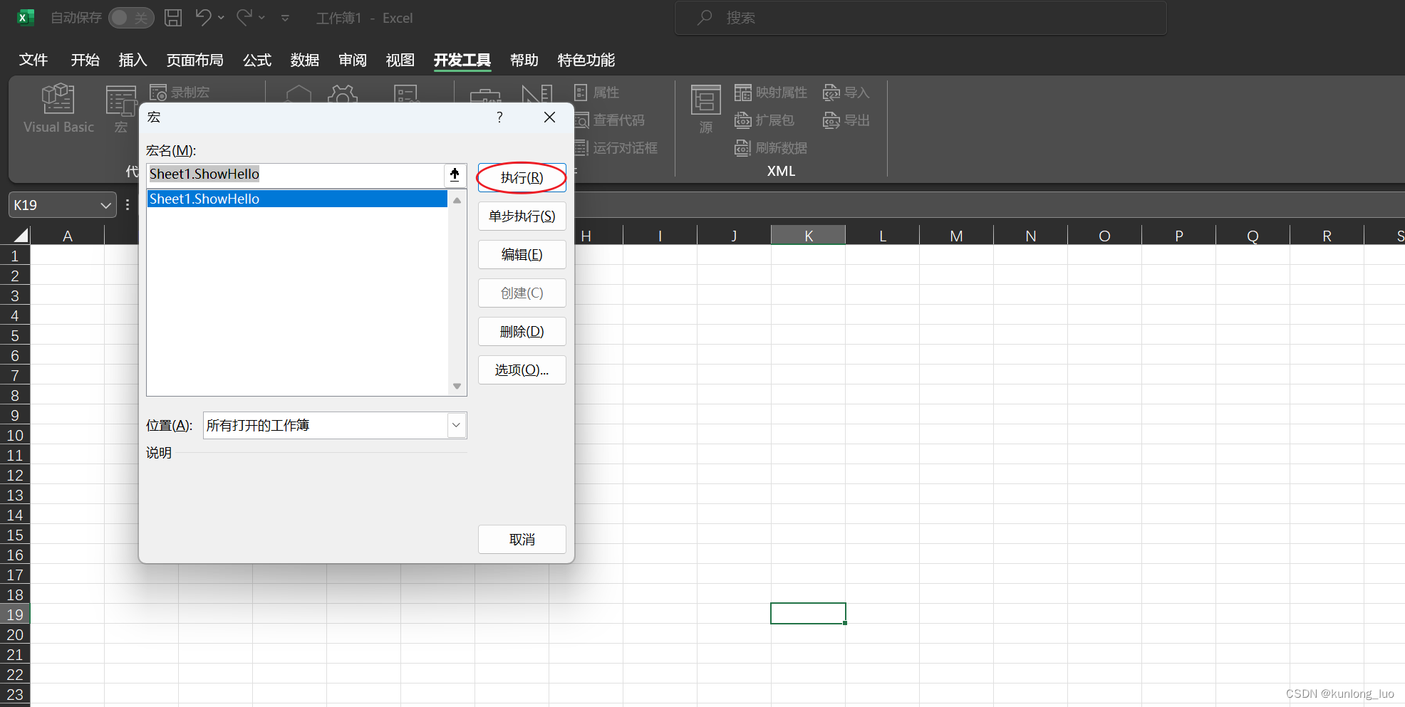Click the COM Add-ins icon in the ribbon
Viewport: 1405px width, 707px height.
pos(406,94)
